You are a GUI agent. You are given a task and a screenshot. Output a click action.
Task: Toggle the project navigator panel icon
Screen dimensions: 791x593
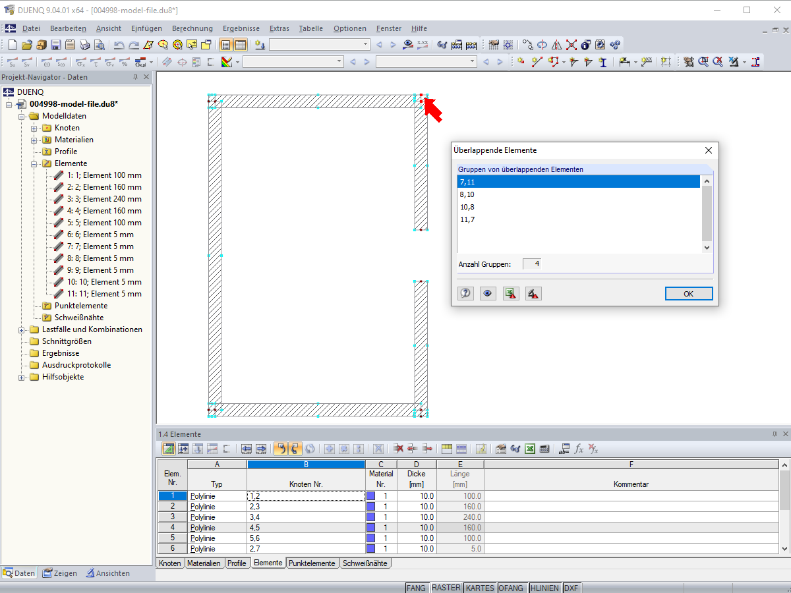(226, 45)
